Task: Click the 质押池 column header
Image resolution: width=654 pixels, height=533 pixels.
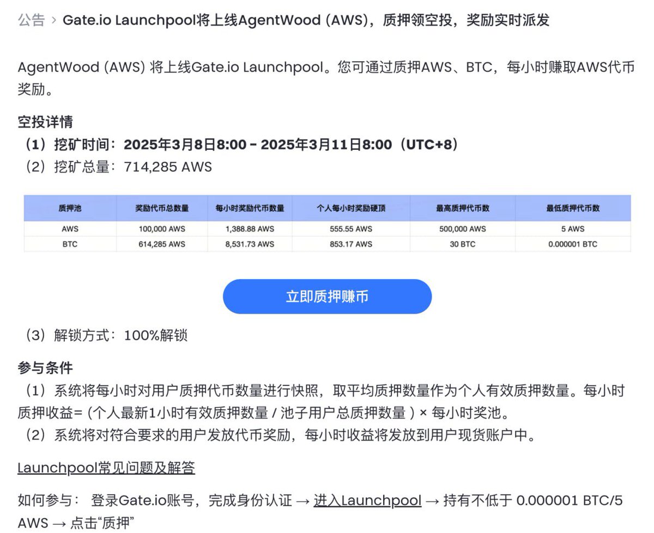Action: click(x=70, y=208)
